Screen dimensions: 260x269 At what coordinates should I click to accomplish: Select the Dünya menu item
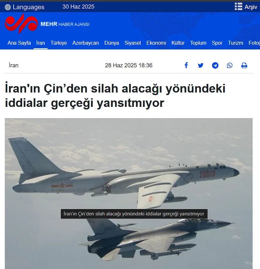pos(112,43)
